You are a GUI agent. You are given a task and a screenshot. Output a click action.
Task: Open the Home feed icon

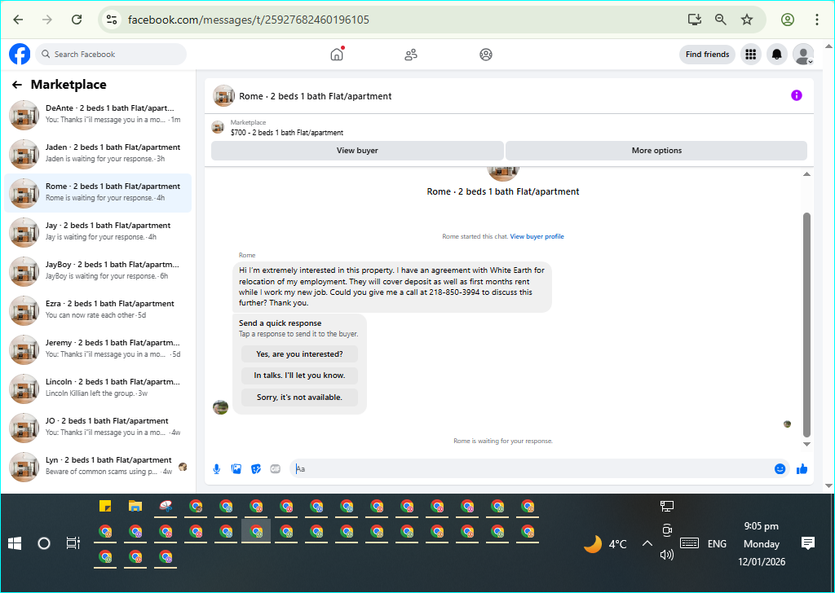(337, 55)
